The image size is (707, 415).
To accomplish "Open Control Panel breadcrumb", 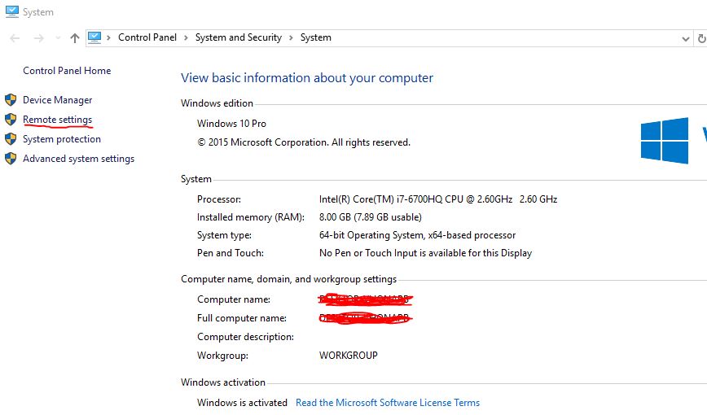I will [147, 37].
